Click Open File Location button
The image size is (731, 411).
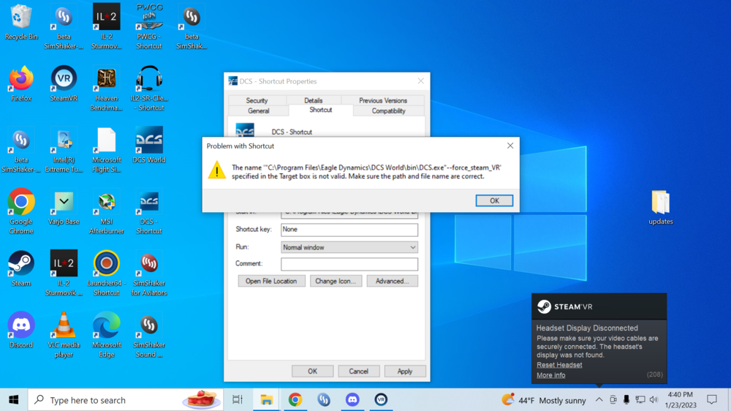pyautogui.click(x=271, y=281)
